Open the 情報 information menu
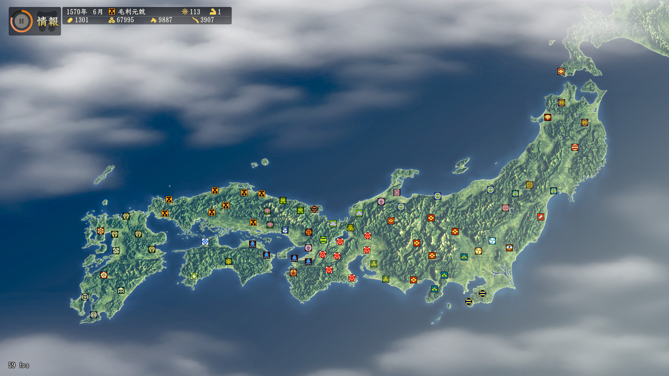This screenshot has height=376, width=669. pyautogui.click(x=48, y=22)
